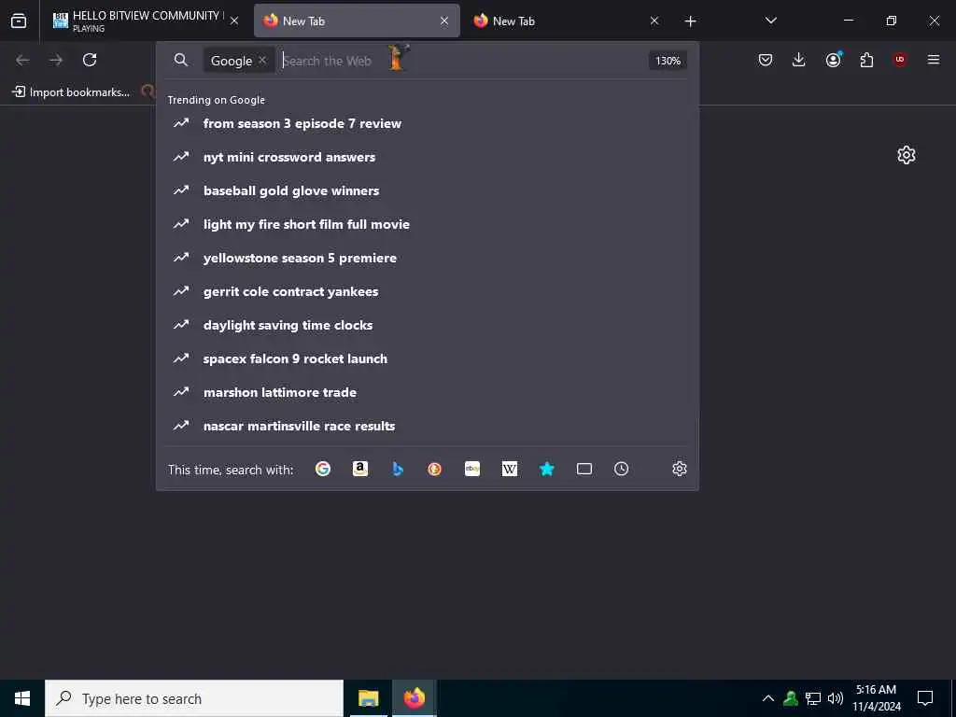Choose suggestion from season 3 episode 7 review
The width and height of the screenshot is (956, 717).
(x=427, y=123)
